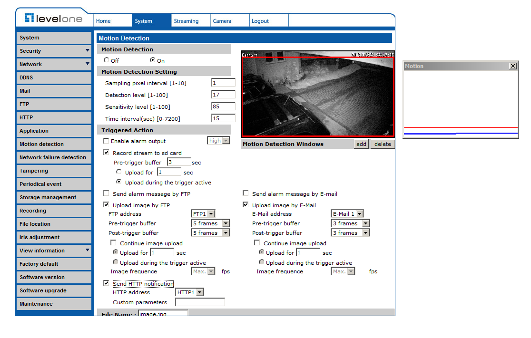Open the sidebar FTP settings page
This screenshot has width=531, height=338.
[x=54, y=104]
